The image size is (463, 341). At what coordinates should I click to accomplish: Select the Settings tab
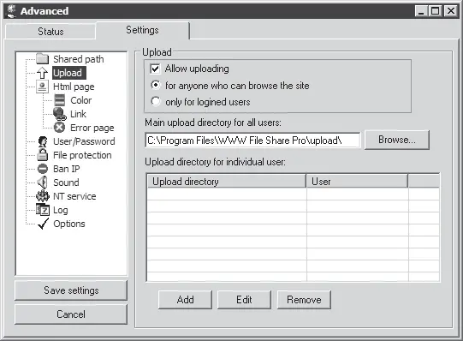point(142,30)
